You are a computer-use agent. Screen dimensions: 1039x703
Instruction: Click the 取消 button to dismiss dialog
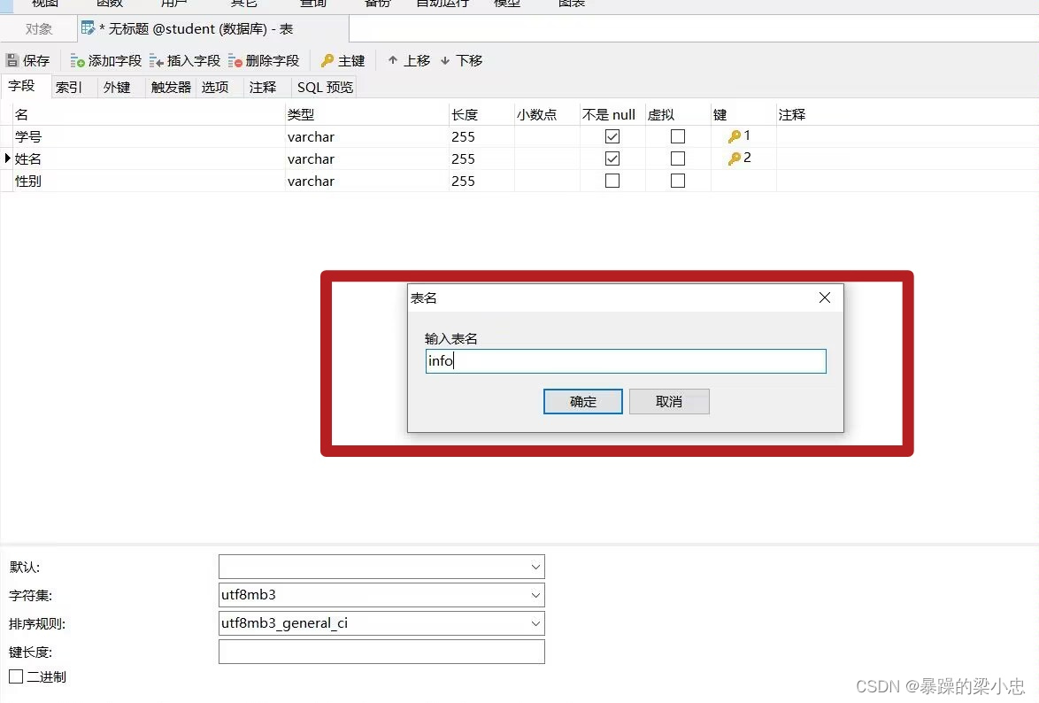pos(669,401)
